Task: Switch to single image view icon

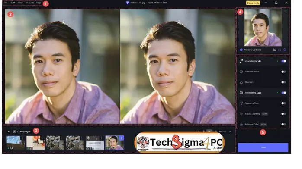Action: pyautogui.click(x=197, y=131)
